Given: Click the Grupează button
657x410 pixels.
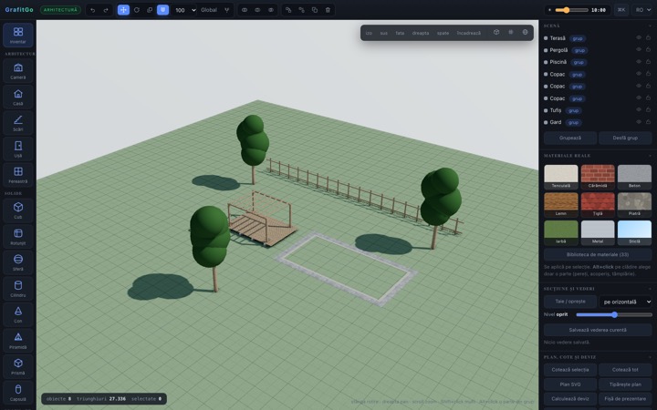Looking at the screenshot, I should [570, 138].
